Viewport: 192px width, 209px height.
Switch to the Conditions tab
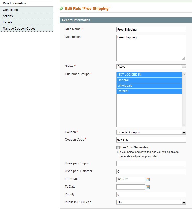click(x=10, y=10)
